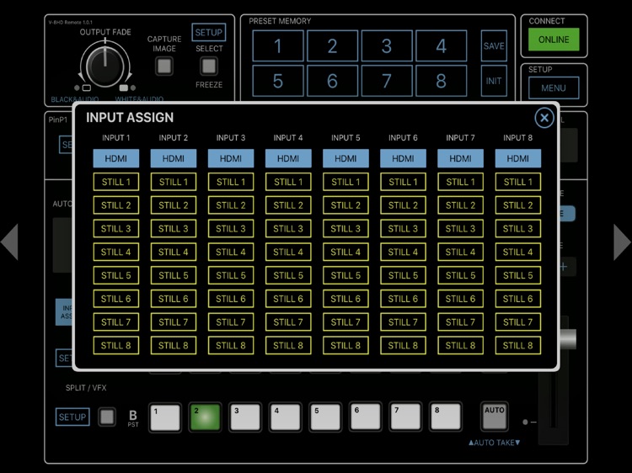Recall Preset Memory 6
The width and height of the screenshot is (632, 473).
[x=332, y=81]
